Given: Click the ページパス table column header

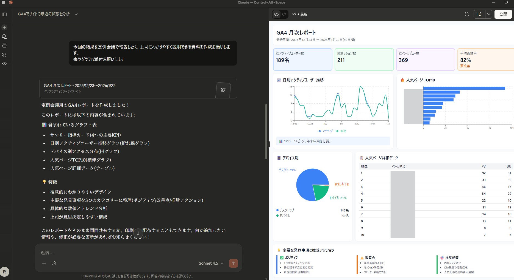Looking at the screenshot, I should (x=398, y=166).
